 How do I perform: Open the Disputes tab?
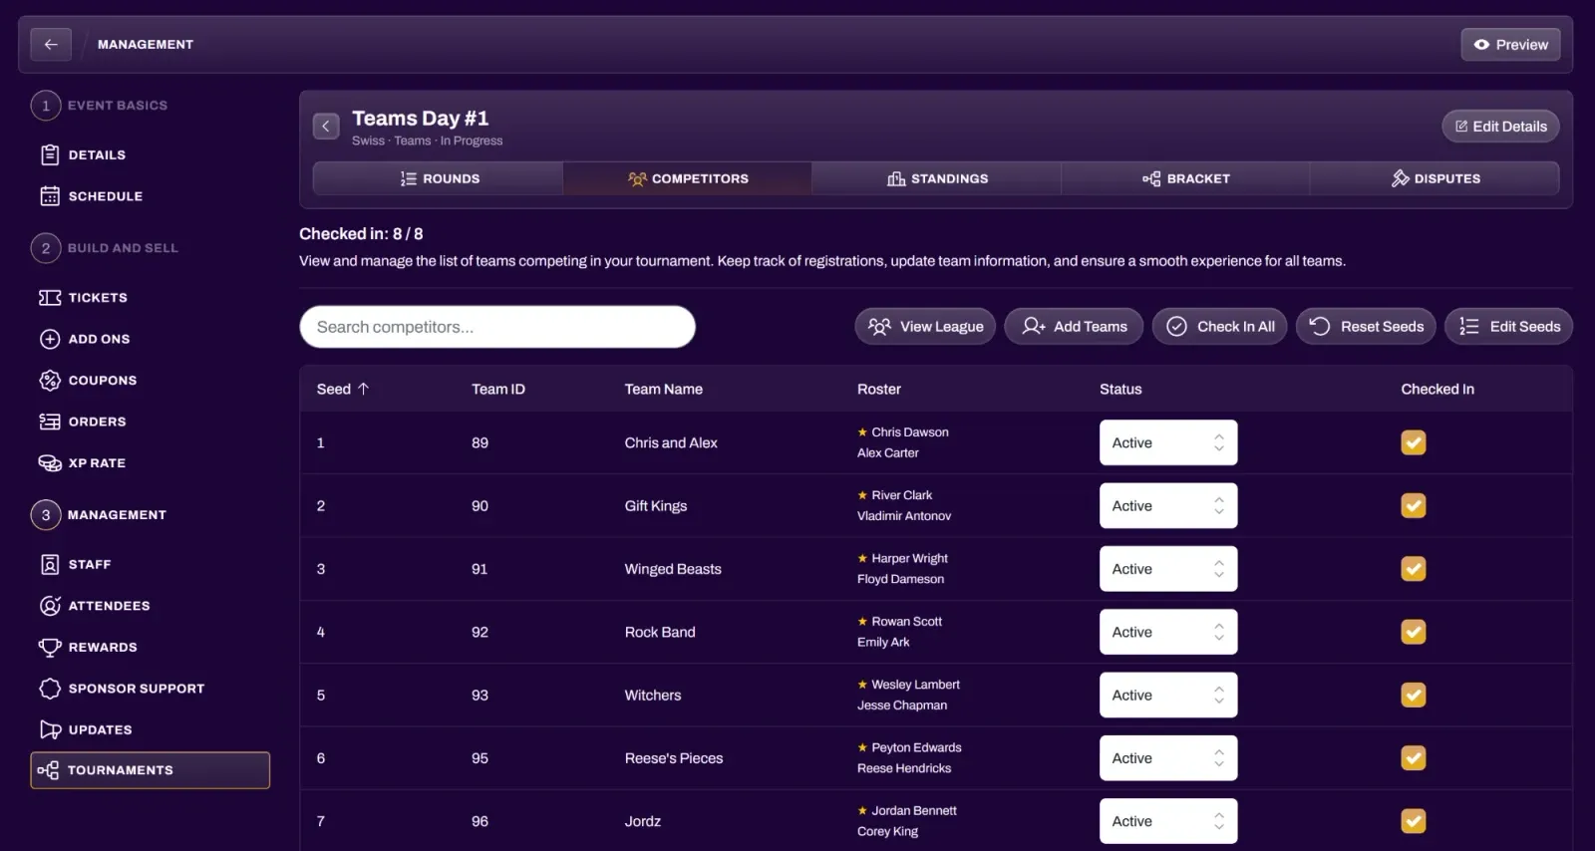[x=1435, y=178]
